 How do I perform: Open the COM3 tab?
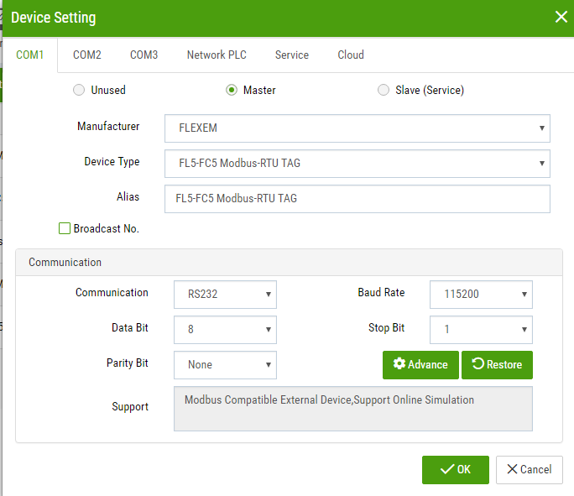click(143, 55)
